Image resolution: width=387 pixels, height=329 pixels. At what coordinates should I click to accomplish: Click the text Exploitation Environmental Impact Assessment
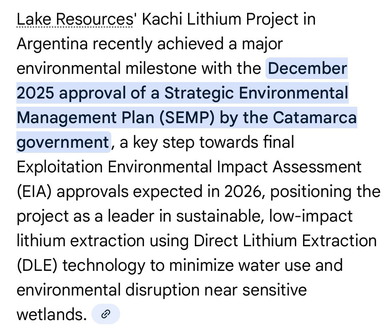tap(189, 167)
